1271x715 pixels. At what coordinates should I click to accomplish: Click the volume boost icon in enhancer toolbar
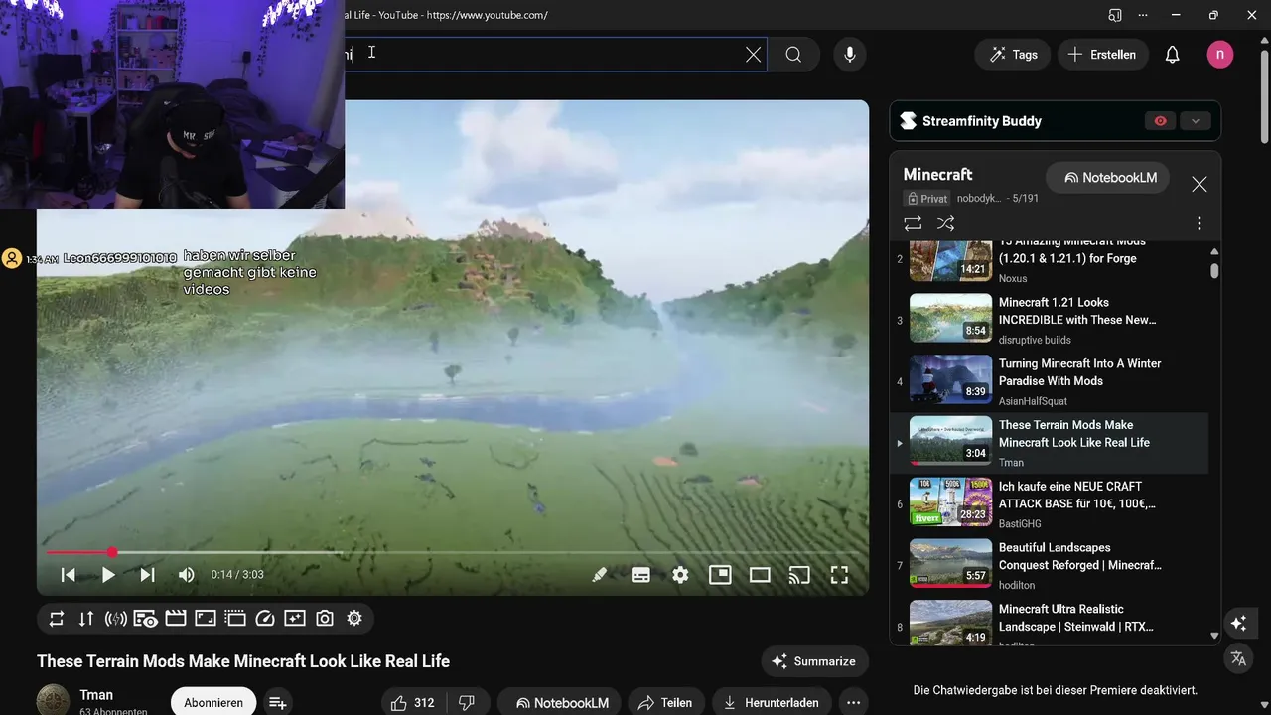pos(116,619)
